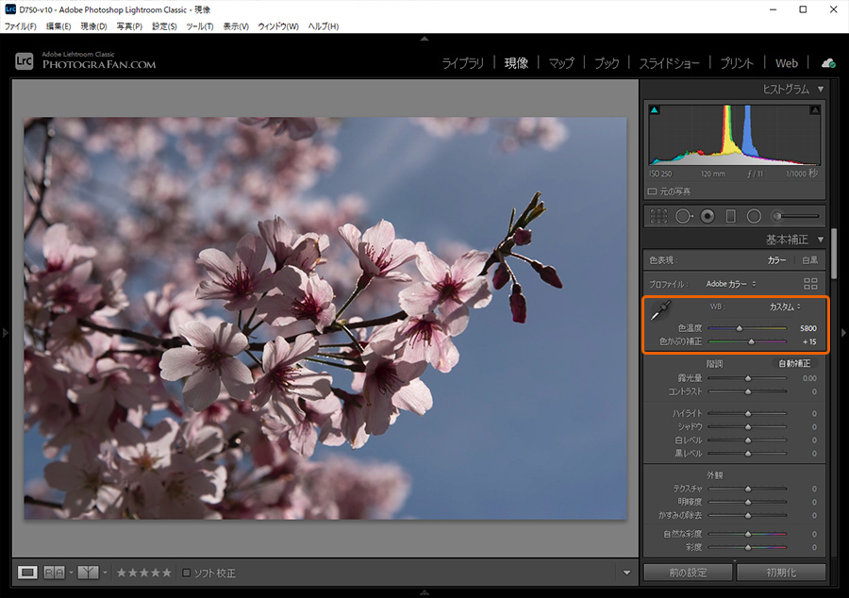Check the 元の写真 box
This screenshot has height=598, width=849.
(x=653, y=191)
